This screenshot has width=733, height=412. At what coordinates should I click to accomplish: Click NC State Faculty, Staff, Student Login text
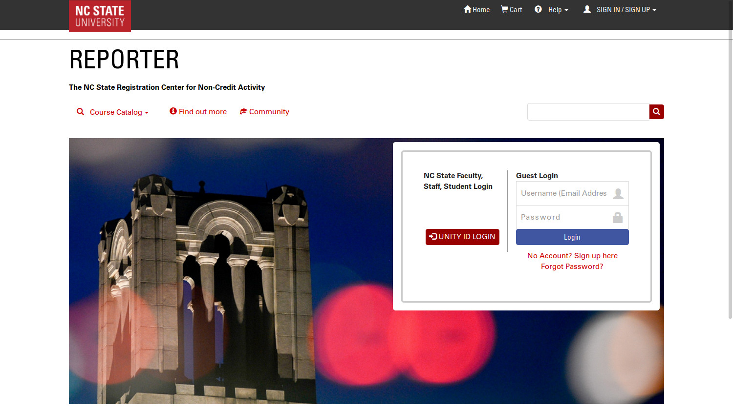coord(458,181)
